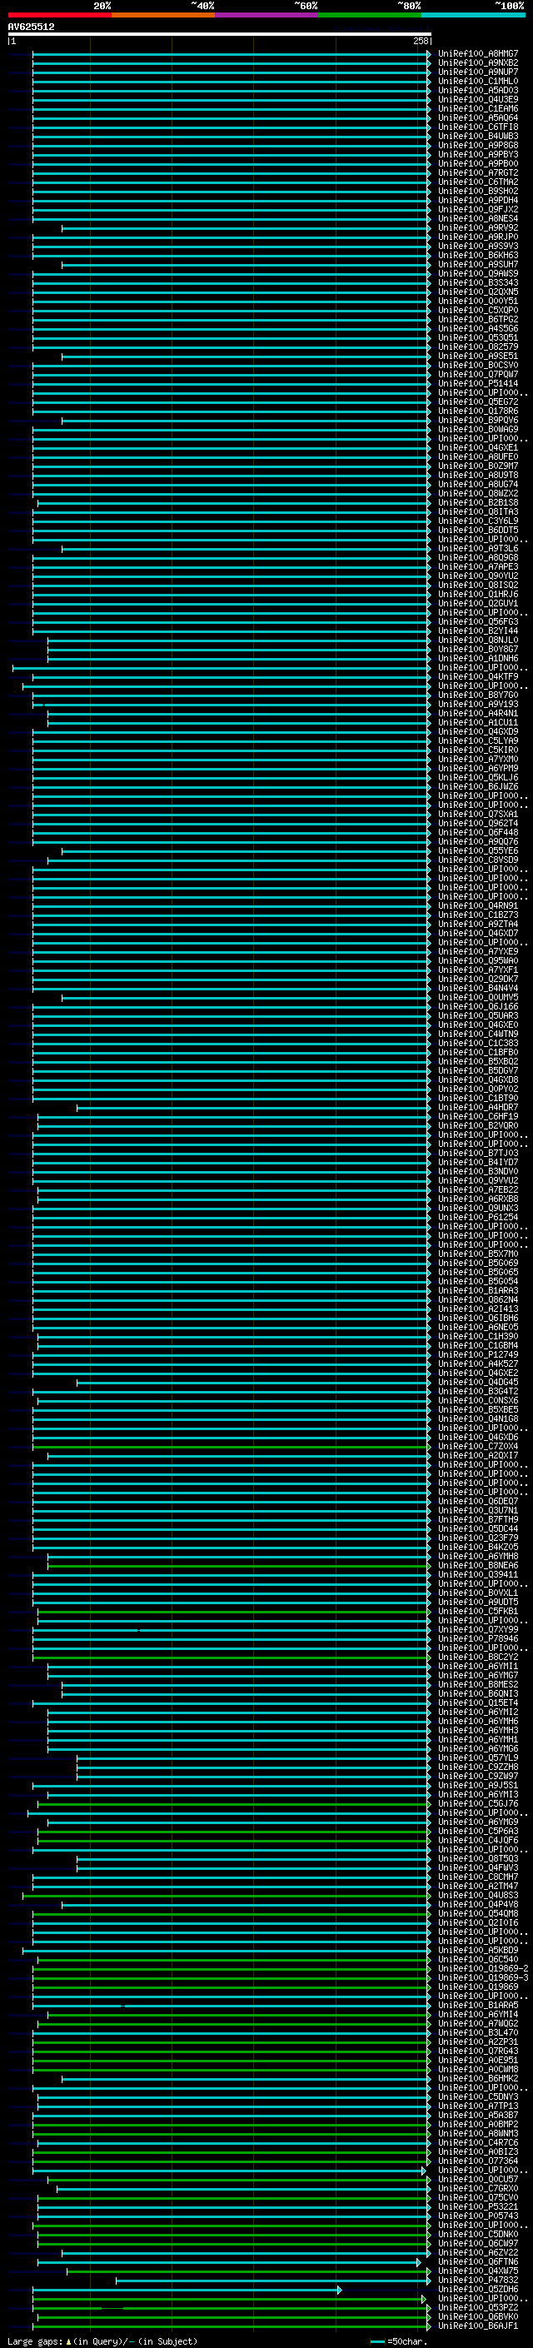
Task: Click the label UniRef100_Q19869-3
Action: click(x=483, y=1978)
